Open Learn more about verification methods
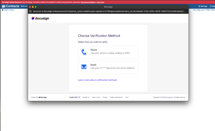 [97, 80]
